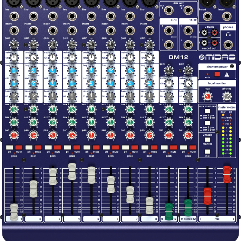Click the aux 1 output jack
The height and width of the screenshot is (241, 241).
click(169, 10)
